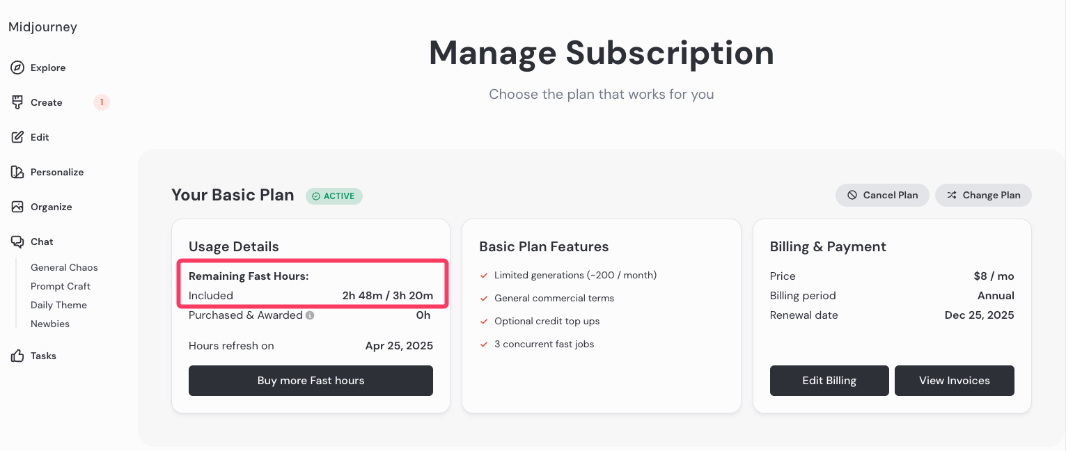The width and height of the screenshot is (1066, 451).
Task: Click the View Invoices button
Action: 954,381
